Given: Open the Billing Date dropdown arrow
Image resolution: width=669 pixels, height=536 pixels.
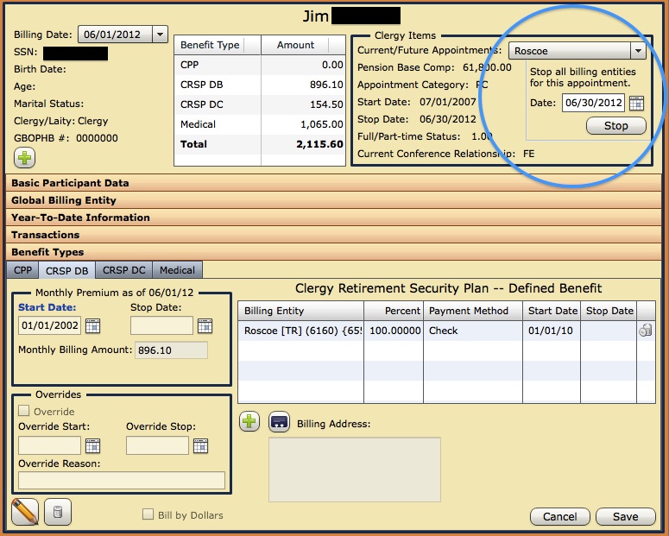Looking at the screenshot, I should 160,35.
